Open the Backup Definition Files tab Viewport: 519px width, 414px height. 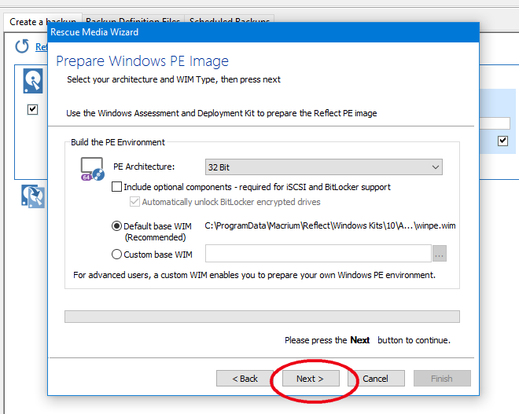[x=132, y=22]
